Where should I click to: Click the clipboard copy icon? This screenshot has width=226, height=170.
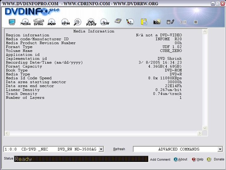point(144,22)
